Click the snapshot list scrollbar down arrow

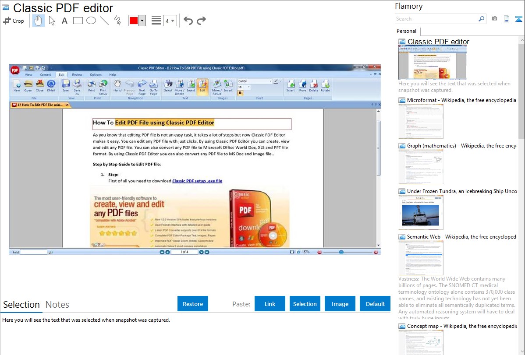click(521, 351)
